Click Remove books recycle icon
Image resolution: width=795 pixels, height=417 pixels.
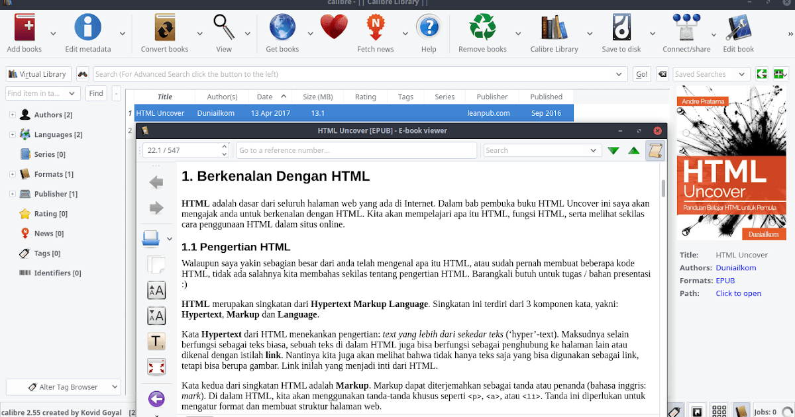(x=482, y=28)
